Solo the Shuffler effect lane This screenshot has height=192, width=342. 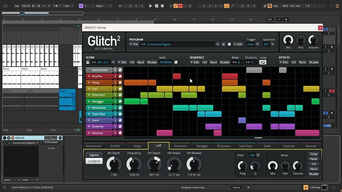(115, 76)
